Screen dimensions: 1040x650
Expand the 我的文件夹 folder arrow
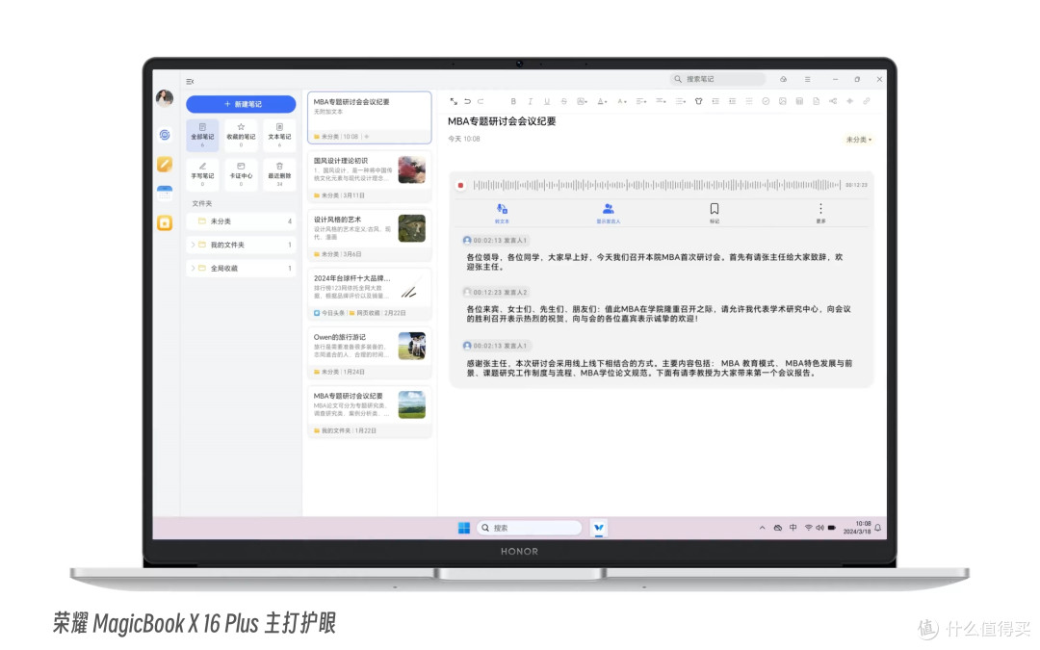tap(193, 245)
